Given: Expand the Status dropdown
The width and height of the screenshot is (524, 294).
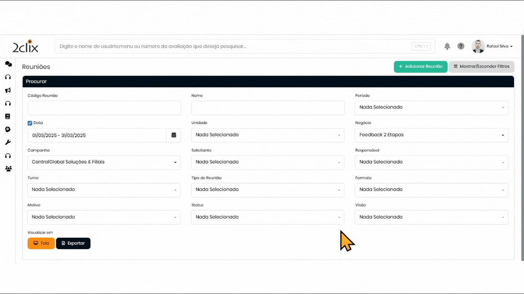Looking at the screenshot, I should pos(267,217).
